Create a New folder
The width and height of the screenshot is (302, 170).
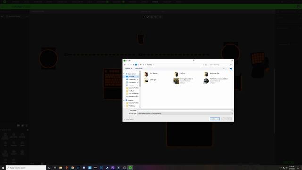click(139, 68)
